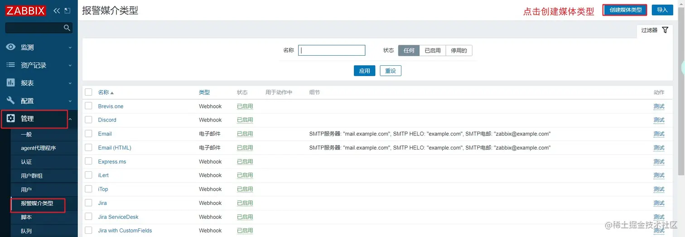Select 已启用 status filter
The width and height of the screenshot is (685, 237).
[433, 50]
